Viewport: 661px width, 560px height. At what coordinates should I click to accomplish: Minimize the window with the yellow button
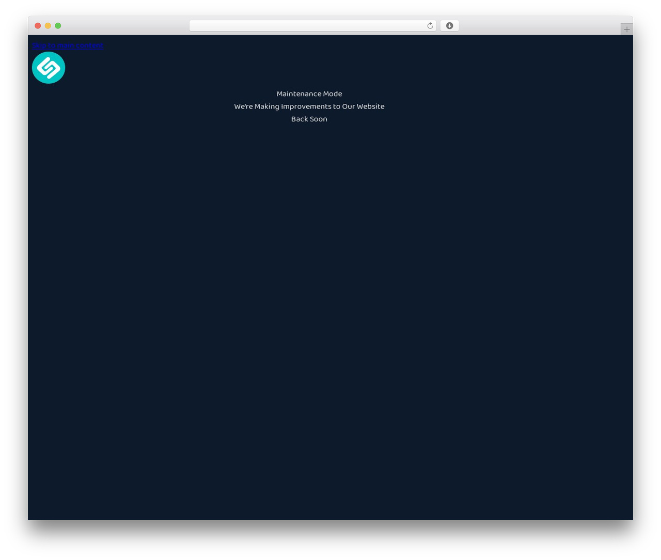[48, 26]
